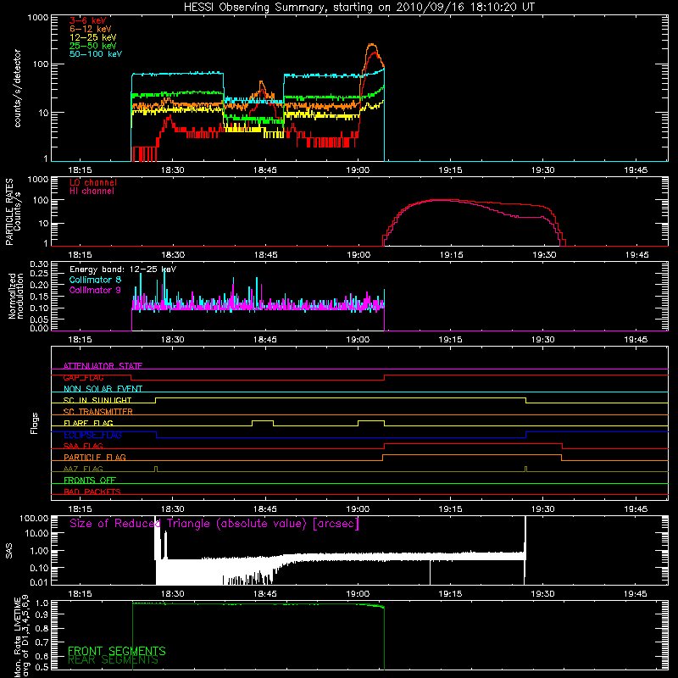Viewport: 678px width, 678px height.
Task: Select the yellow '12-25 keV' legend entry in top panel
Action: pyautogui.click(x=93, y=37)
